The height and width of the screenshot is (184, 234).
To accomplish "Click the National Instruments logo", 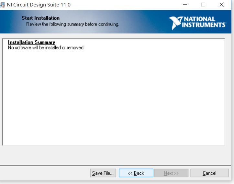I will tap(197, 23).
